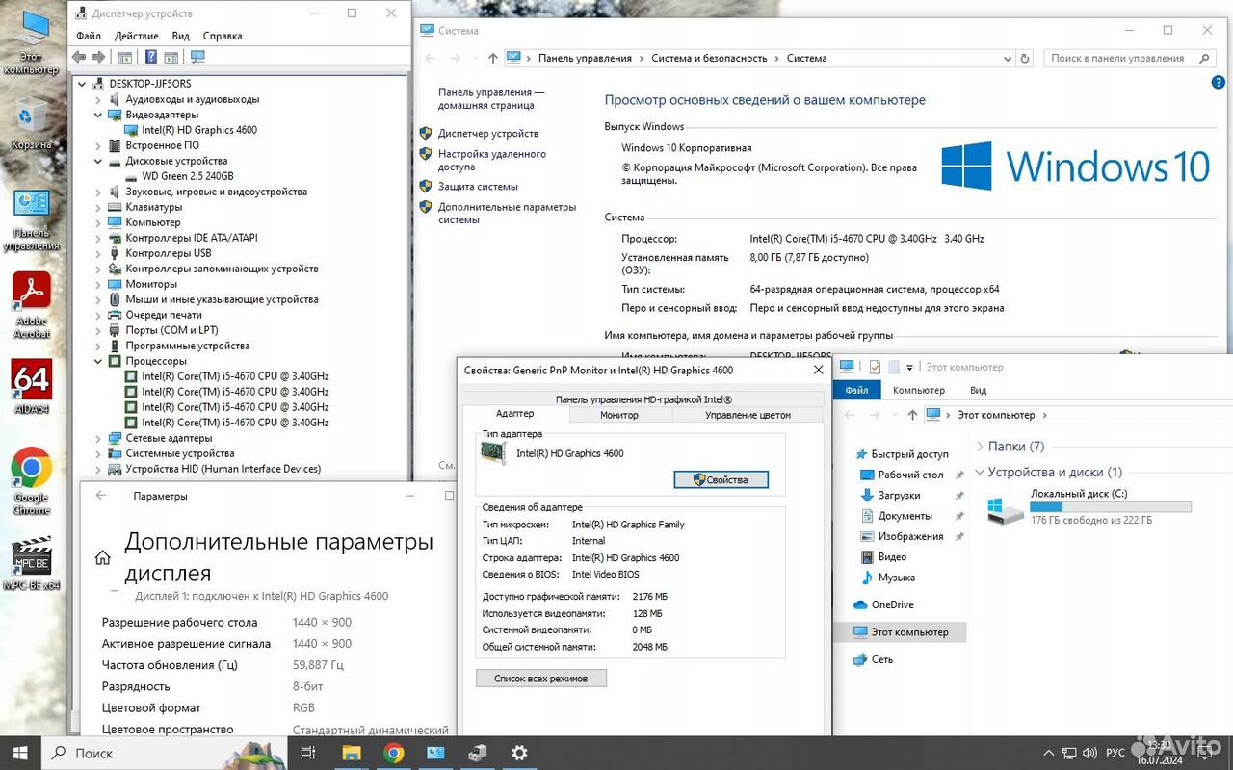Viewport: 1233px width, 770px height.
Task: Open the Действие menu in Device Manager
Action: (x=137, y=36)
